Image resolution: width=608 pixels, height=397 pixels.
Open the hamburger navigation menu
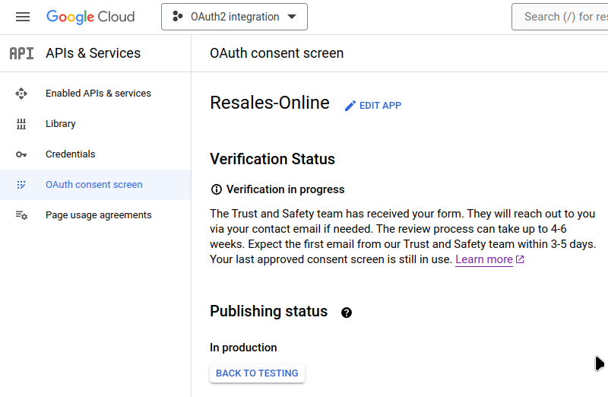23,17
